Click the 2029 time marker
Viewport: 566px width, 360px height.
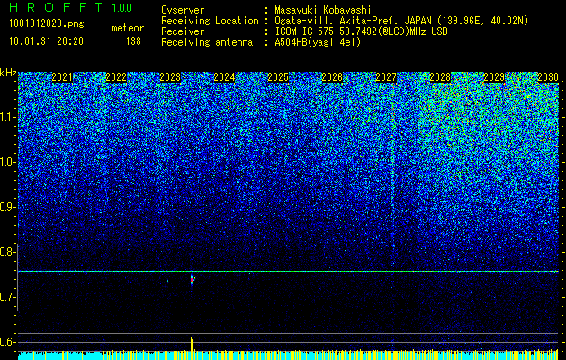coord(494,77)
